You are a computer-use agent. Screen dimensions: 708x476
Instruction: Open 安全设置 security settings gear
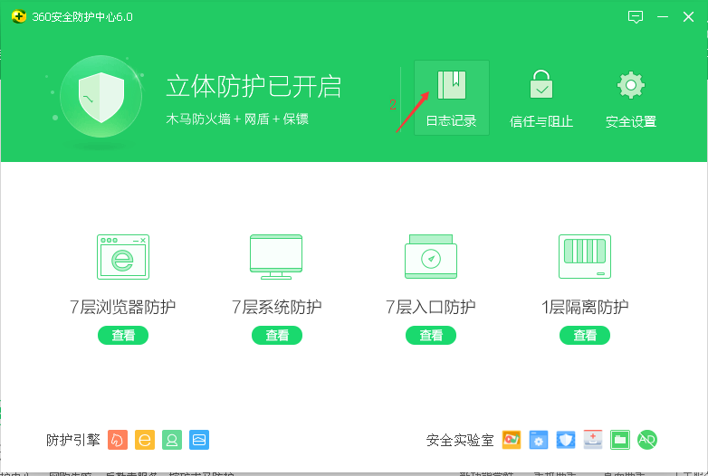[x=630, y=98]
